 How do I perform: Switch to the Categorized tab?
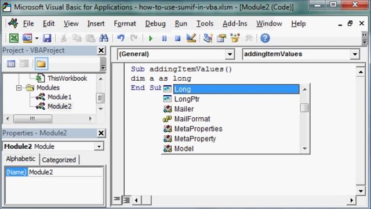pos(59,160)
